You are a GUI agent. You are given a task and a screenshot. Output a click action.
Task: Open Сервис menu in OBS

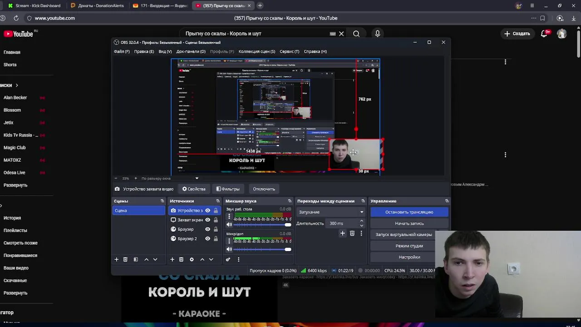(x=290, y=51)
